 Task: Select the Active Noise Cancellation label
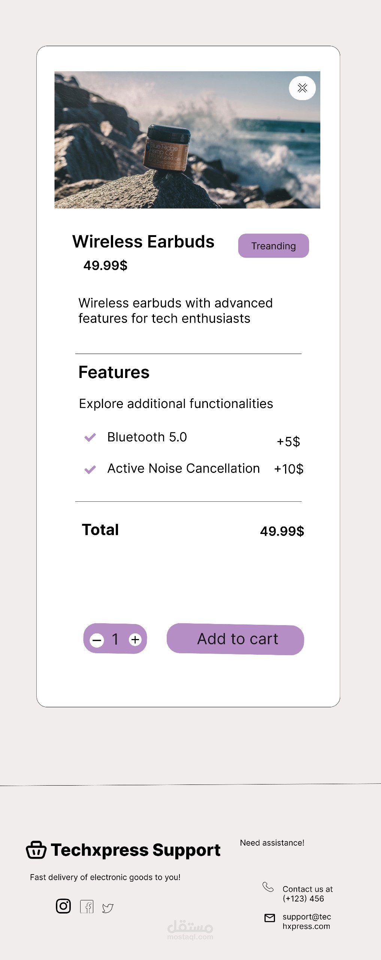(x=184, y=469)
